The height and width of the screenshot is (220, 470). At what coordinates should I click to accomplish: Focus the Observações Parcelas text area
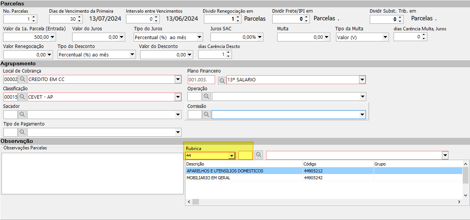tap(93, 174)
